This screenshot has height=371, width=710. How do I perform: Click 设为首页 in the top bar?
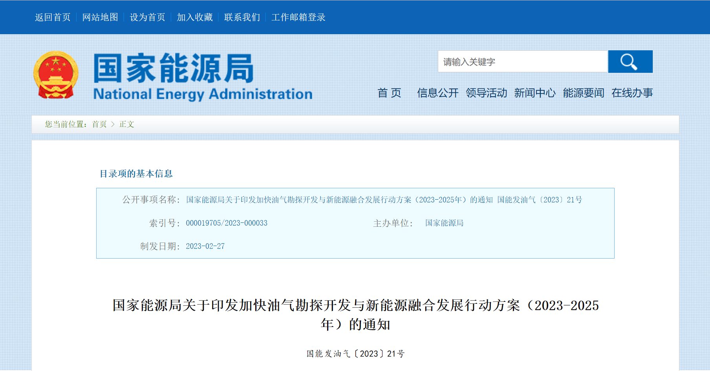coord(148,17)
